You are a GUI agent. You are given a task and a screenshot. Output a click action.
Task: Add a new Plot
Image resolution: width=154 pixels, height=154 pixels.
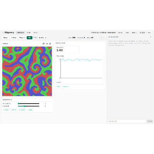pos(59,87)
